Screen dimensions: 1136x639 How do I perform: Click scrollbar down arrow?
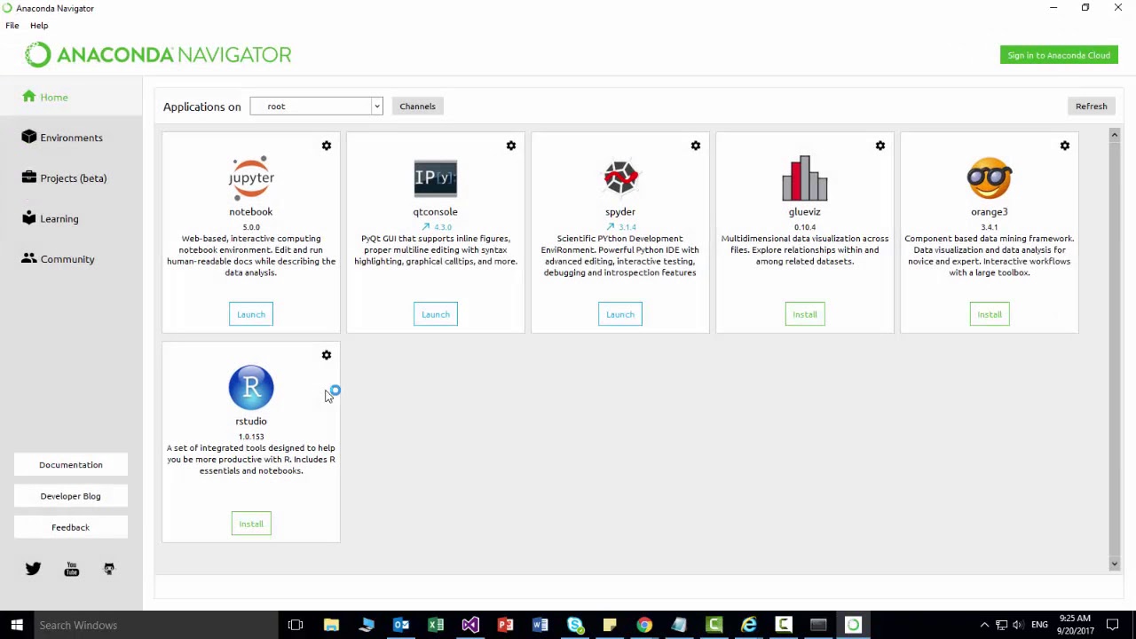pos(1115,564)
